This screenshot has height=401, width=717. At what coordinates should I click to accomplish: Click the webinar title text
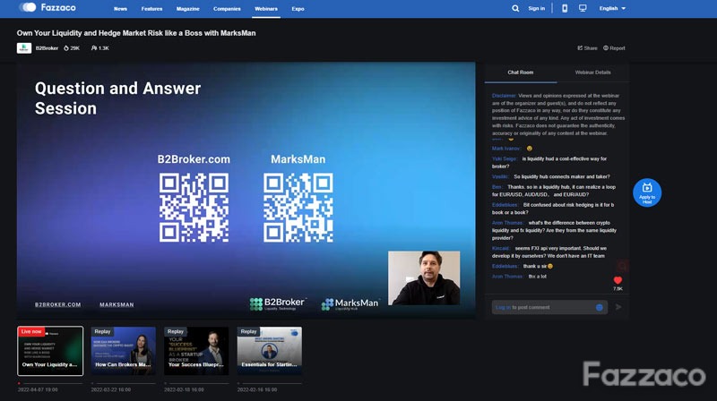point(136,33)
